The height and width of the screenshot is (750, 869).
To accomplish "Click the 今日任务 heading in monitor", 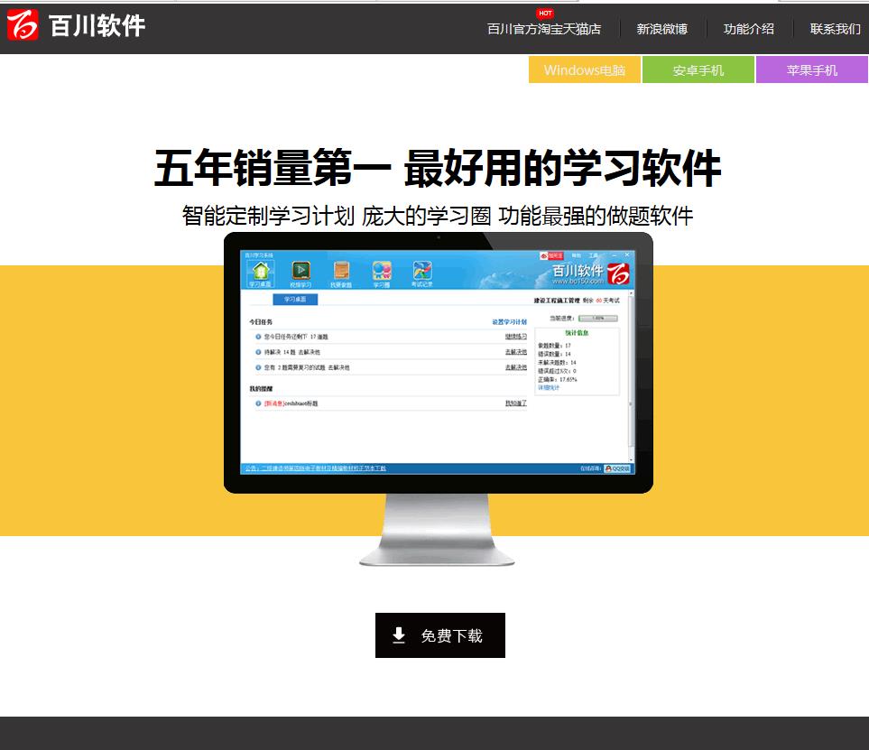I will point(261,322).
